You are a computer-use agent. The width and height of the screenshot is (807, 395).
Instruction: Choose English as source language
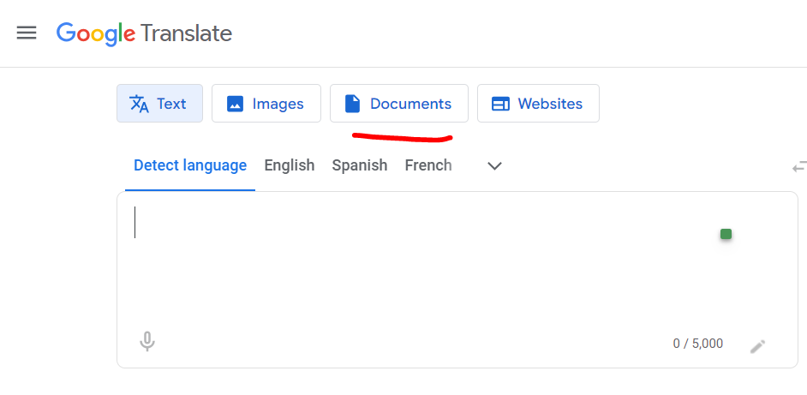coord(290,165)
